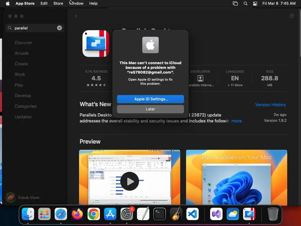The image size is (301, 226).
Task: Select Categories in the sidebar
Action: pyautogui.click(x=26, y=106)
